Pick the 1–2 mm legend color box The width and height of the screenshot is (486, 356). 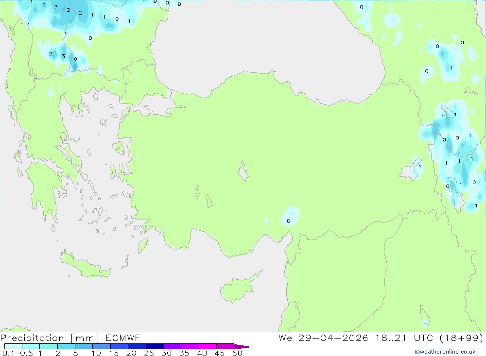[x=48, y=346]
